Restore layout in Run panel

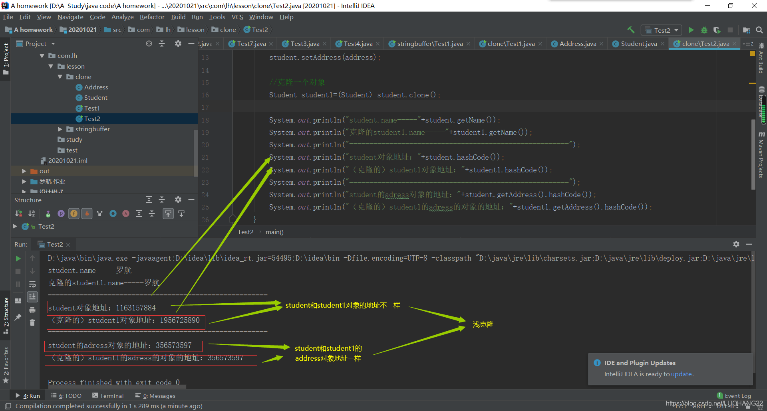tap(18, 301)
